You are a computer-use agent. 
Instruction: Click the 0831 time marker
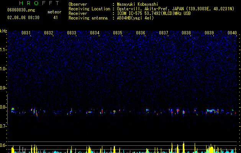pos(26,33)
